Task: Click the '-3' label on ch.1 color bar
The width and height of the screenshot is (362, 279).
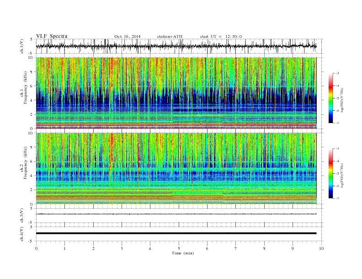Action: (x=337, y=73)
